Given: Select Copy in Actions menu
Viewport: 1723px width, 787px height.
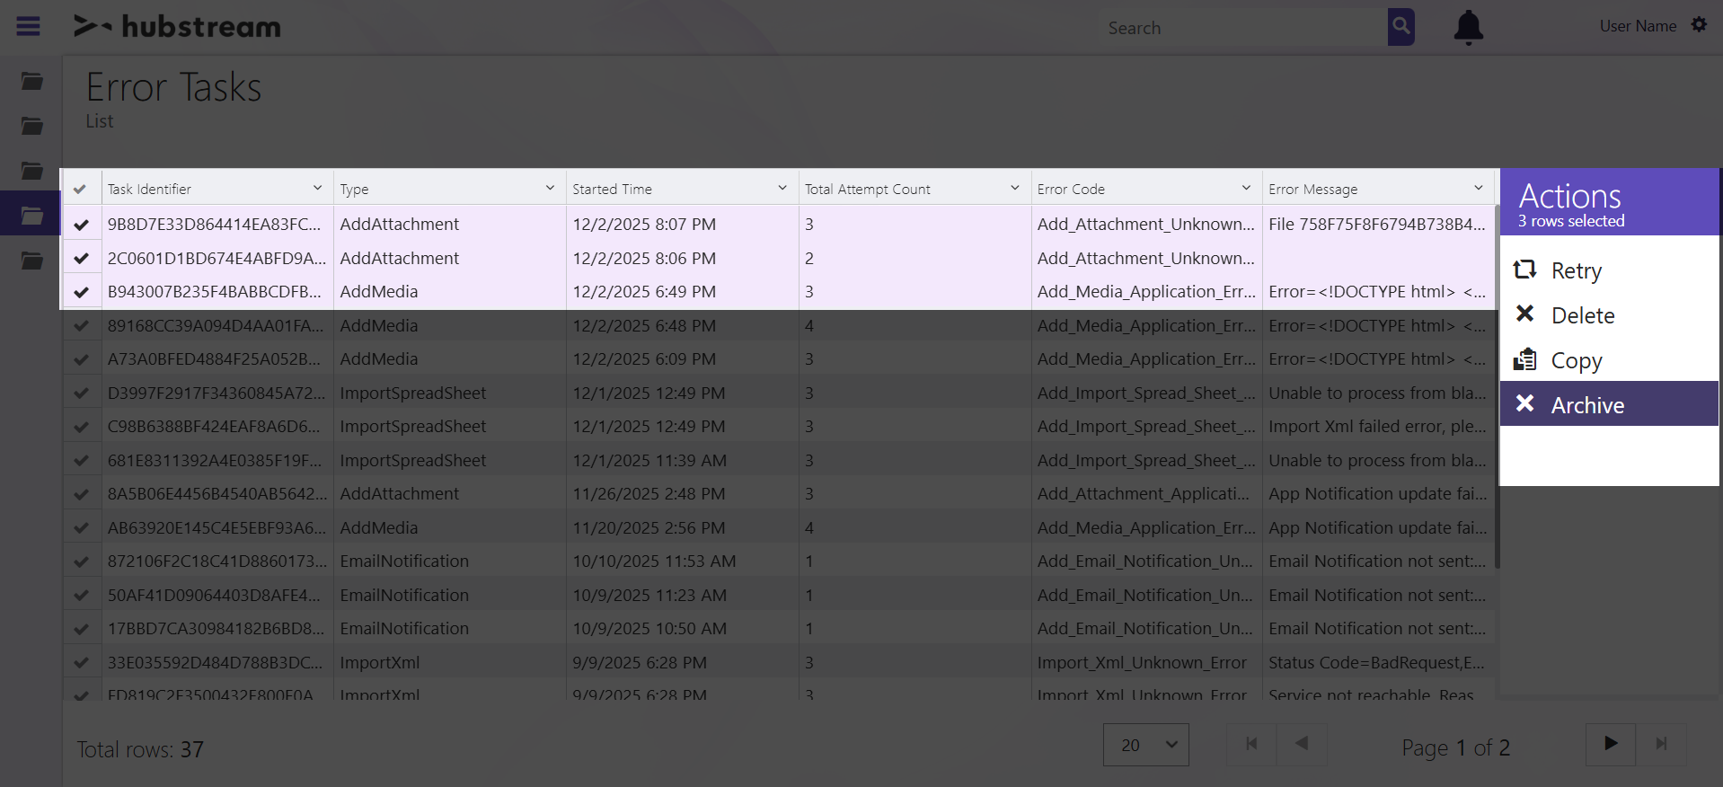Looking at the screenshot, I should [1609, 360].
